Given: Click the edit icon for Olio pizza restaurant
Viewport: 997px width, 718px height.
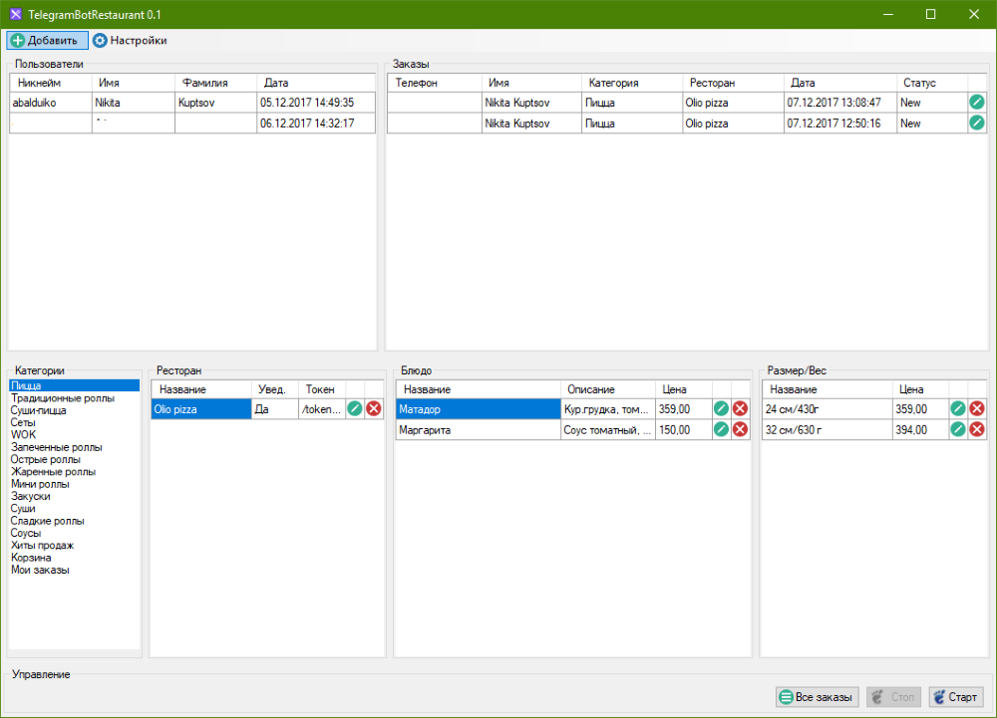Looking at the screenshot, I should point(355,408).
